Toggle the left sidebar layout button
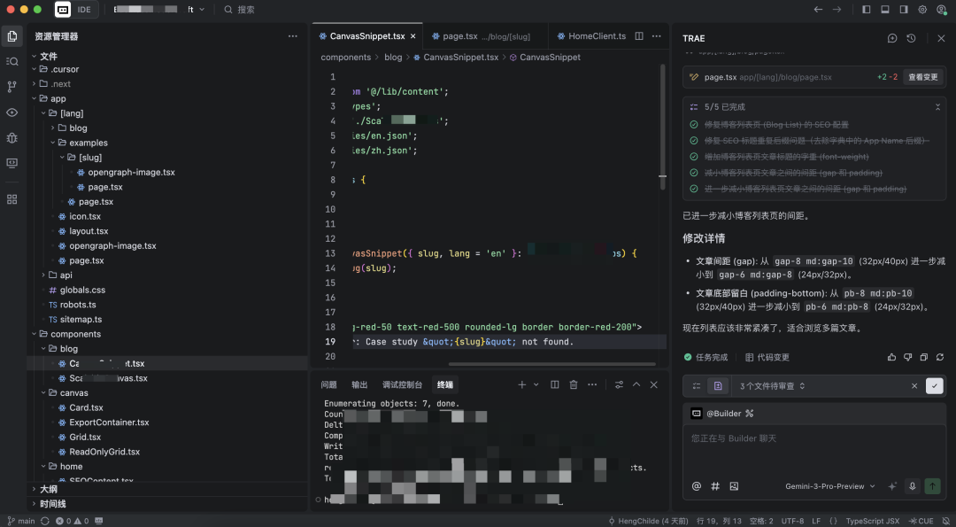 [866, 10]
